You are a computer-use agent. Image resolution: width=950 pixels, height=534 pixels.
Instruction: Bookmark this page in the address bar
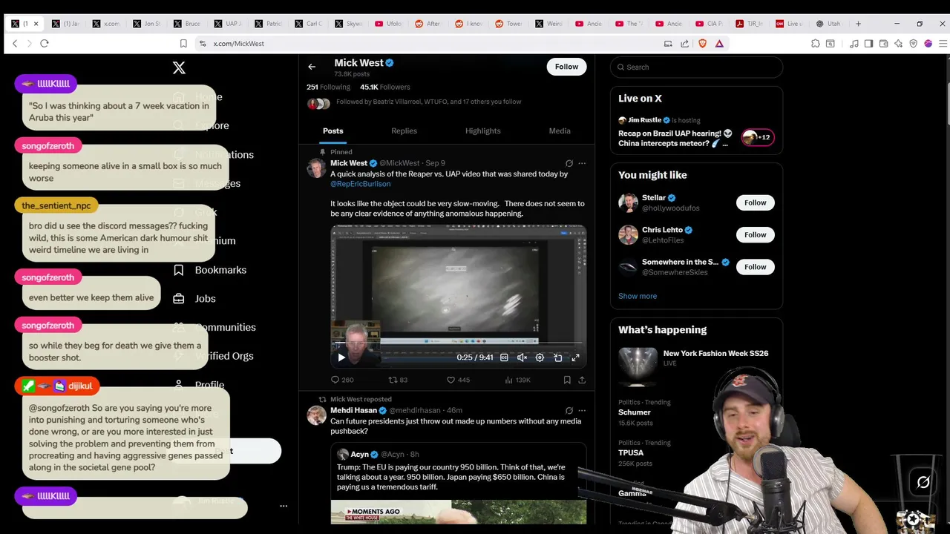tap(183, 44)
